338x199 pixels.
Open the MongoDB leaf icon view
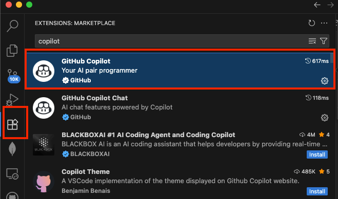point(12,149)
